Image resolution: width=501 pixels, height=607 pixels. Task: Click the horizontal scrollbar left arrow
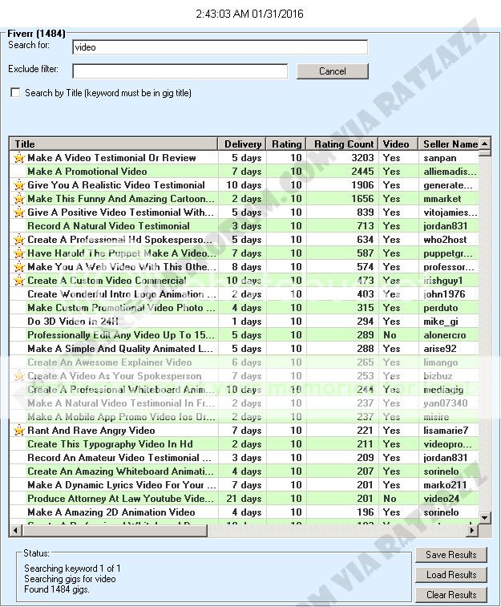point(15,530)
